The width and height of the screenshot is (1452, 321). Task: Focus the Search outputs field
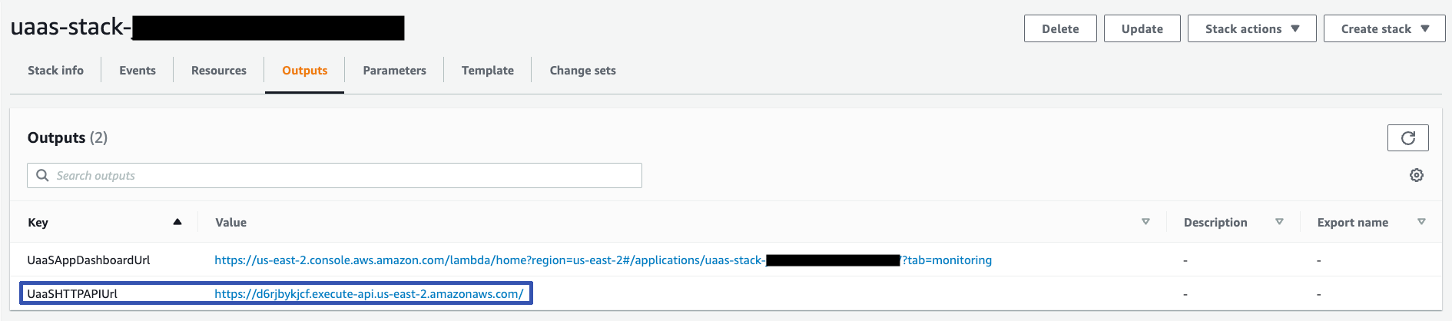click(334, 175)
